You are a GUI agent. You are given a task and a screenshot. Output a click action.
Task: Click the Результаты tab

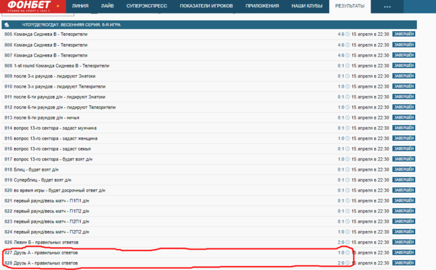(x=350, y=6)
